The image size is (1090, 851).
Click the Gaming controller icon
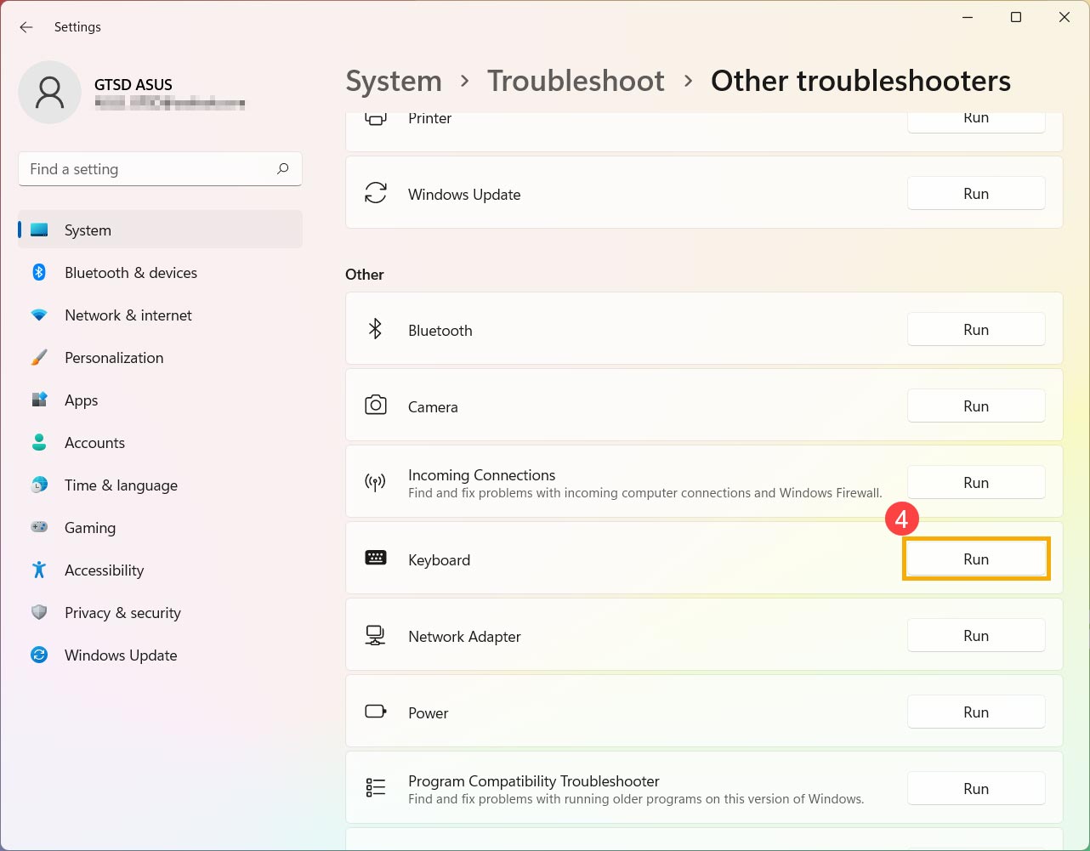point(39,527)
